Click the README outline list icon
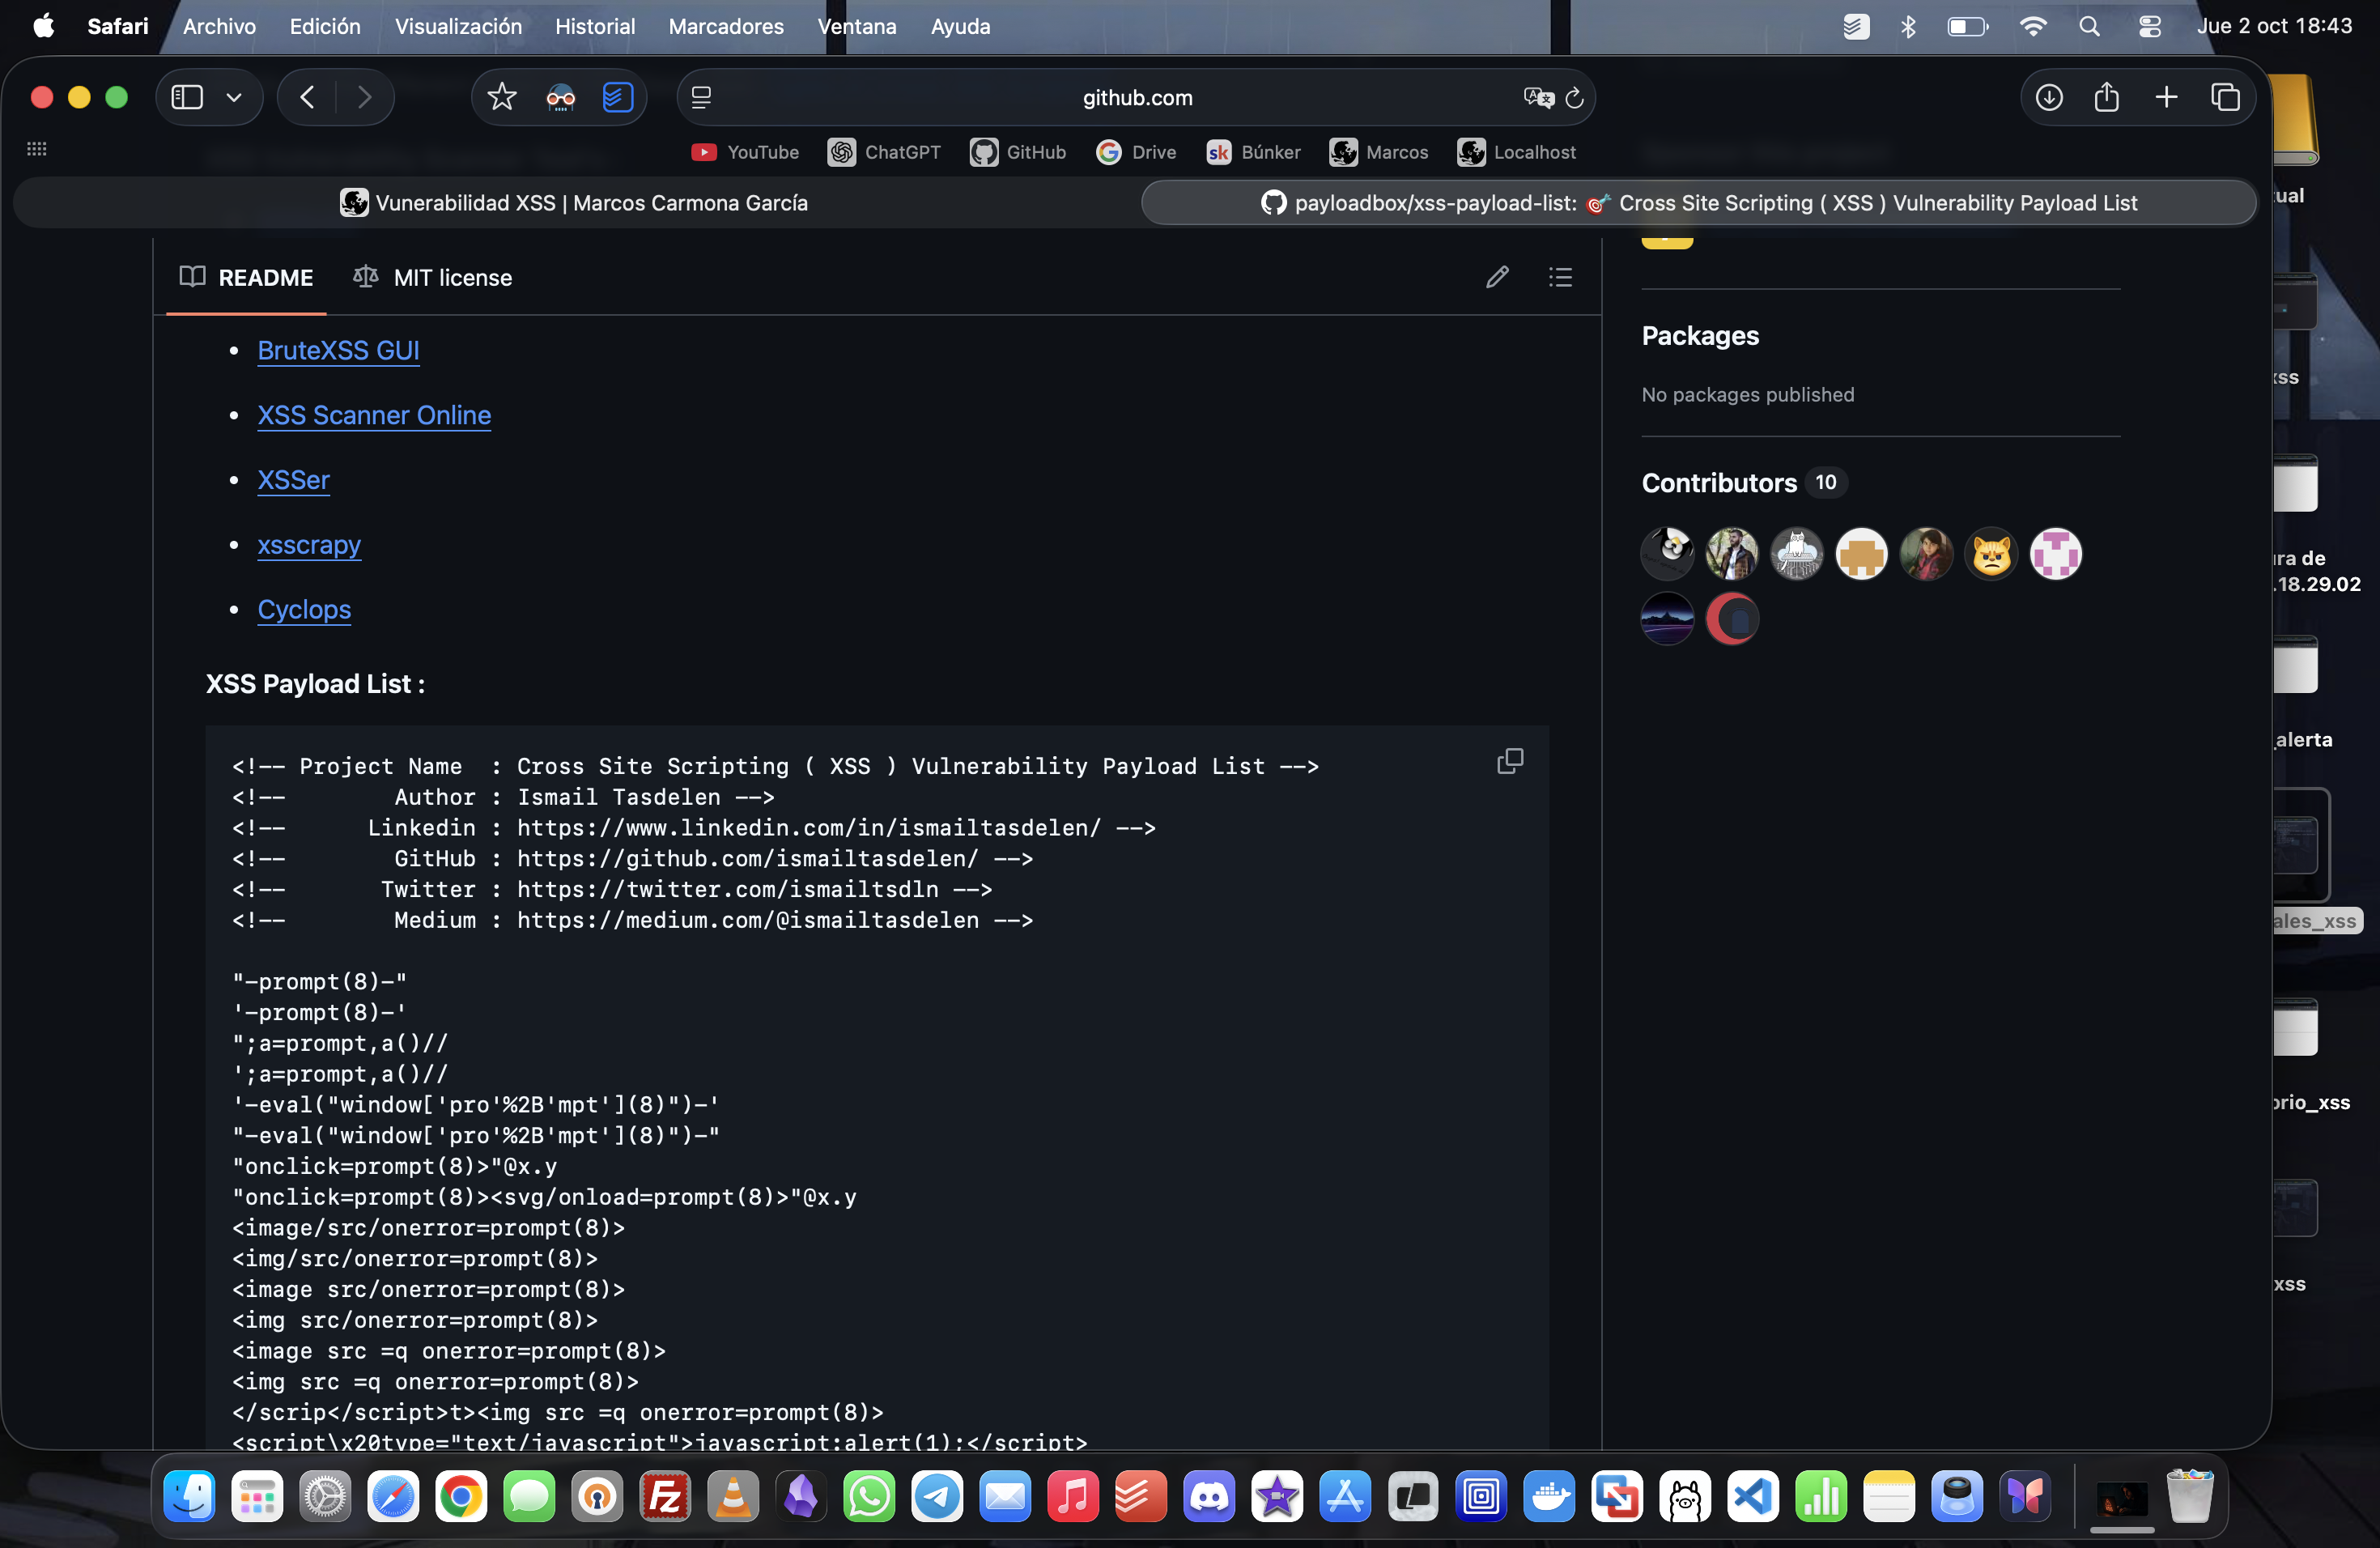Image resolution: width=2380 pixels, height=1548 pixels. point(1560,277)
